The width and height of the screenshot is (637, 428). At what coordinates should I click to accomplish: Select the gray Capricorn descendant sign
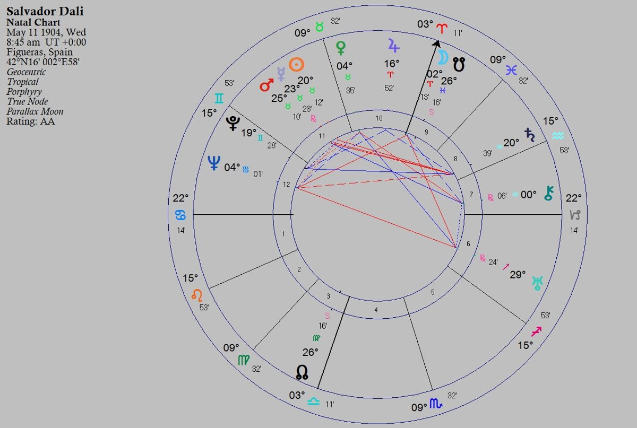pos(575,215)
